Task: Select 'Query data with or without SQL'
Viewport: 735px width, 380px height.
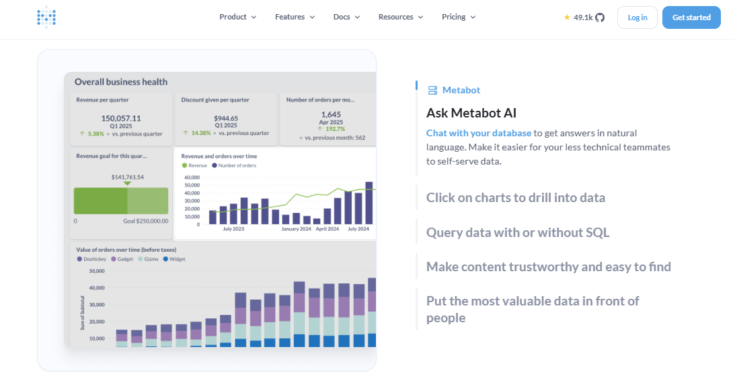Action: (518, 232)
